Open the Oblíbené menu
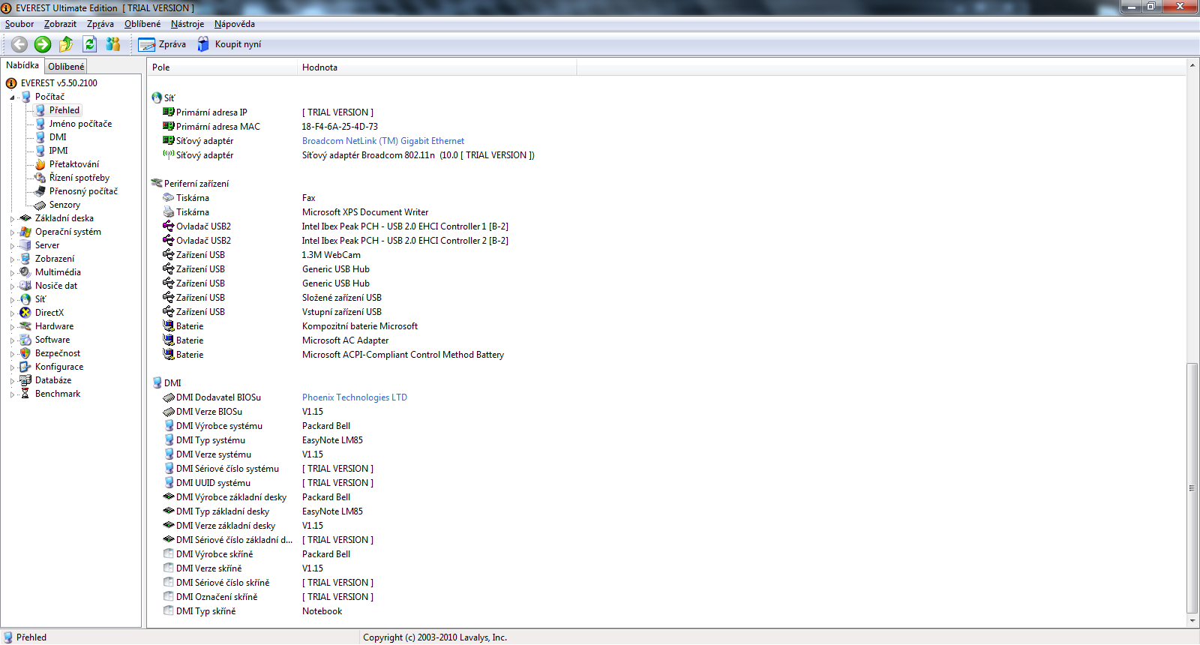 click(142, 24)
